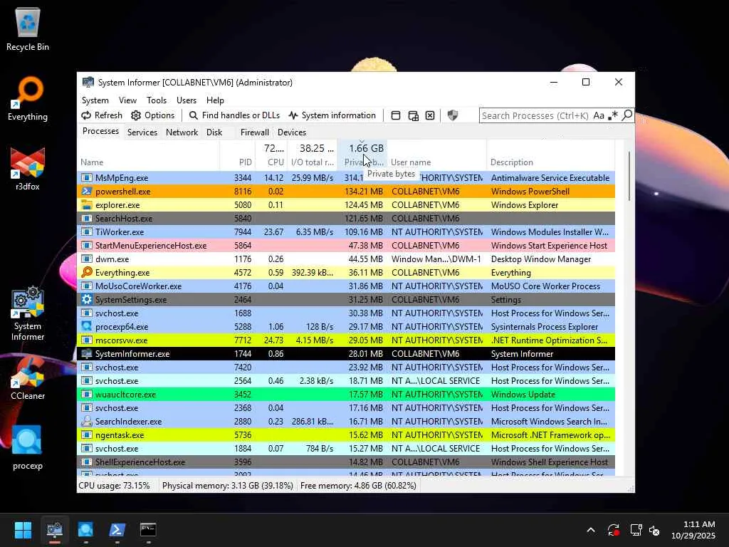Select the MsMpEng.exe process row

[346, 177]
